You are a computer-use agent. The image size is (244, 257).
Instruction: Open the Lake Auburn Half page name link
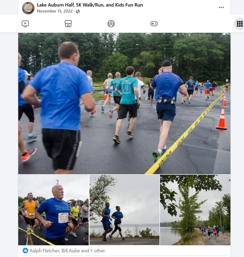[x=90, y=5]
